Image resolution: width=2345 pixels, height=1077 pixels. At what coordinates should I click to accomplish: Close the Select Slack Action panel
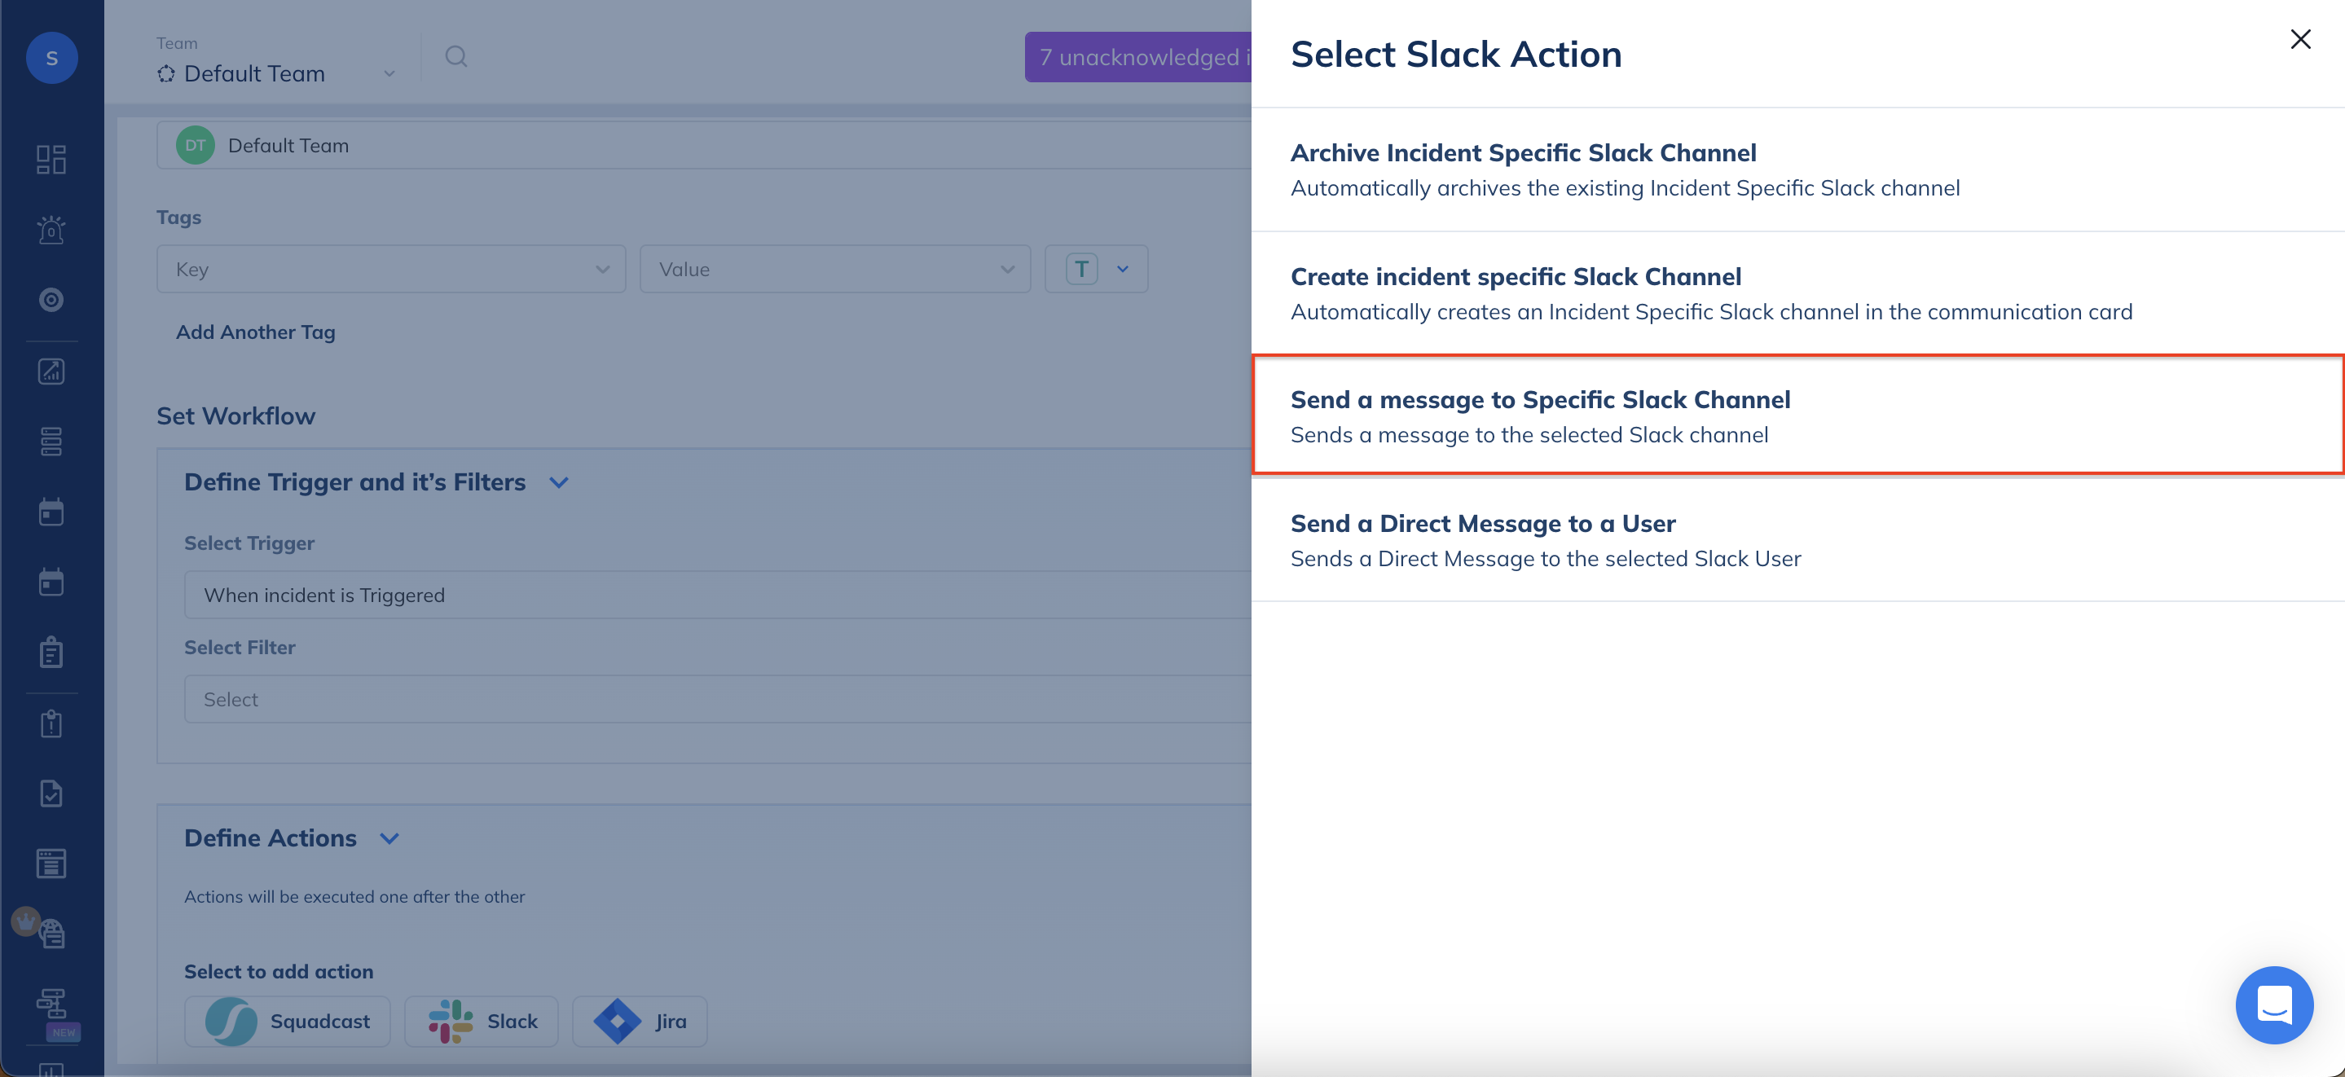(2299, 39)
